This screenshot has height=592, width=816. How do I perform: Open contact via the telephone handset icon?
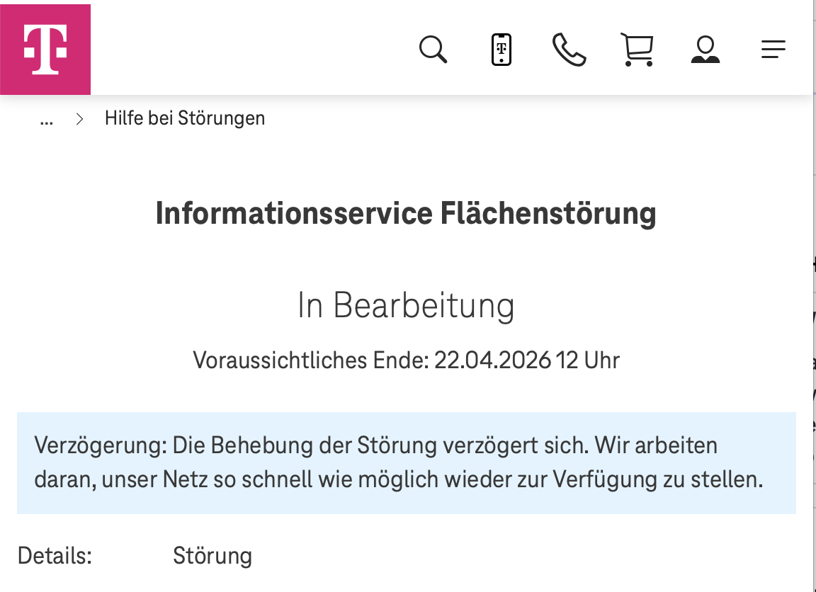[569, 50]
